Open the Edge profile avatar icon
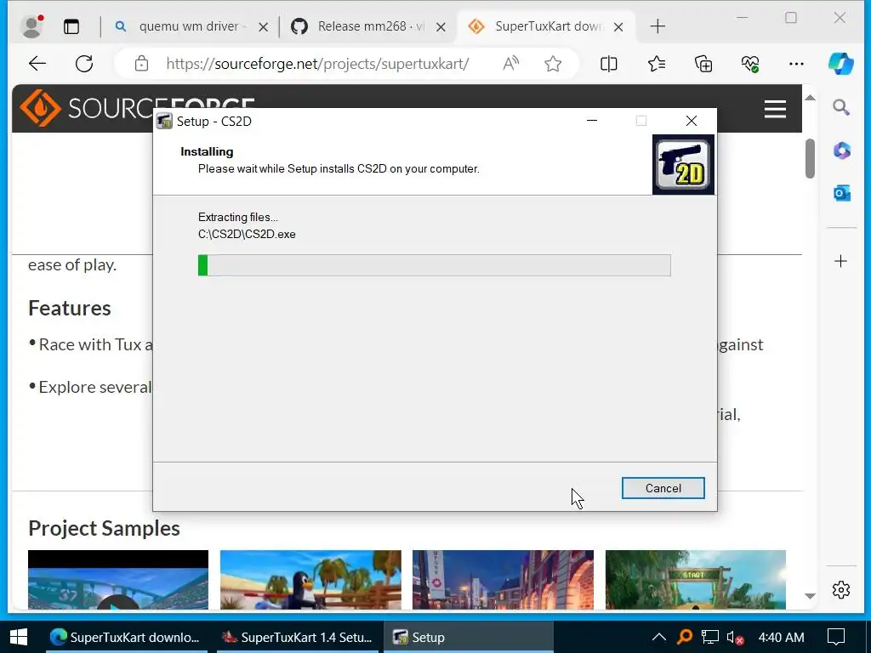 click(x=31, y=26)
